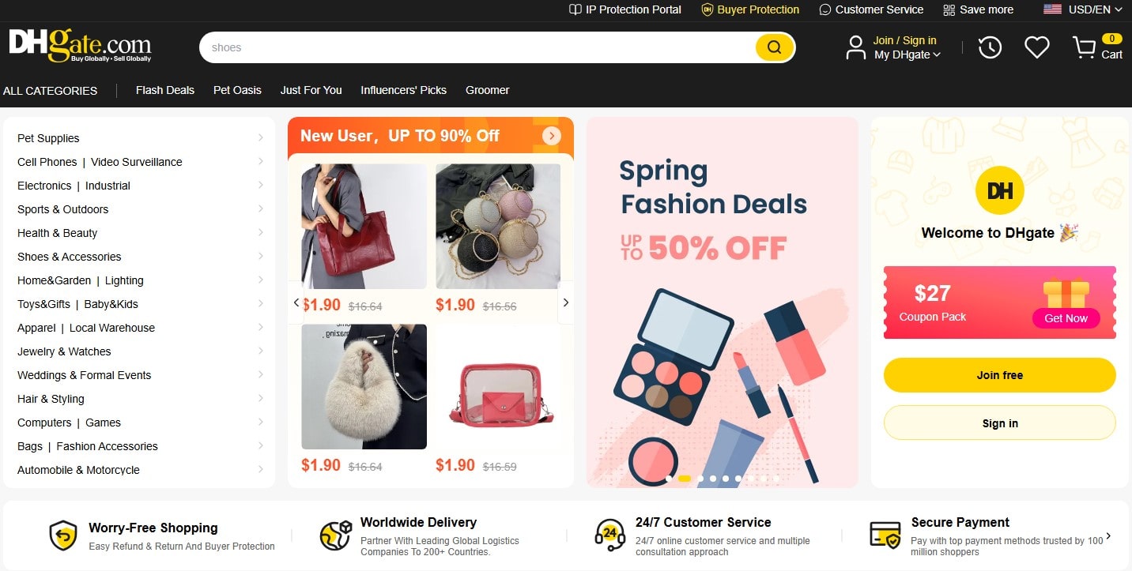Open the red tote bag product thumbnail
Screen dimensions: 1132x571
coord(364,226)
